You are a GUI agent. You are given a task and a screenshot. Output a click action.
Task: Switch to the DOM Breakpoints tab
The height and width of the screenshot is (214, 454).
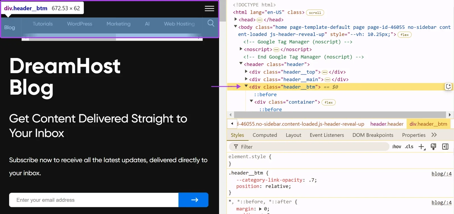point(373,135)
